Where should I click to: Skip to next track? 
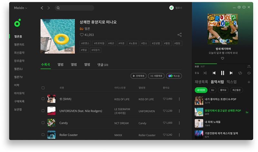231,73
